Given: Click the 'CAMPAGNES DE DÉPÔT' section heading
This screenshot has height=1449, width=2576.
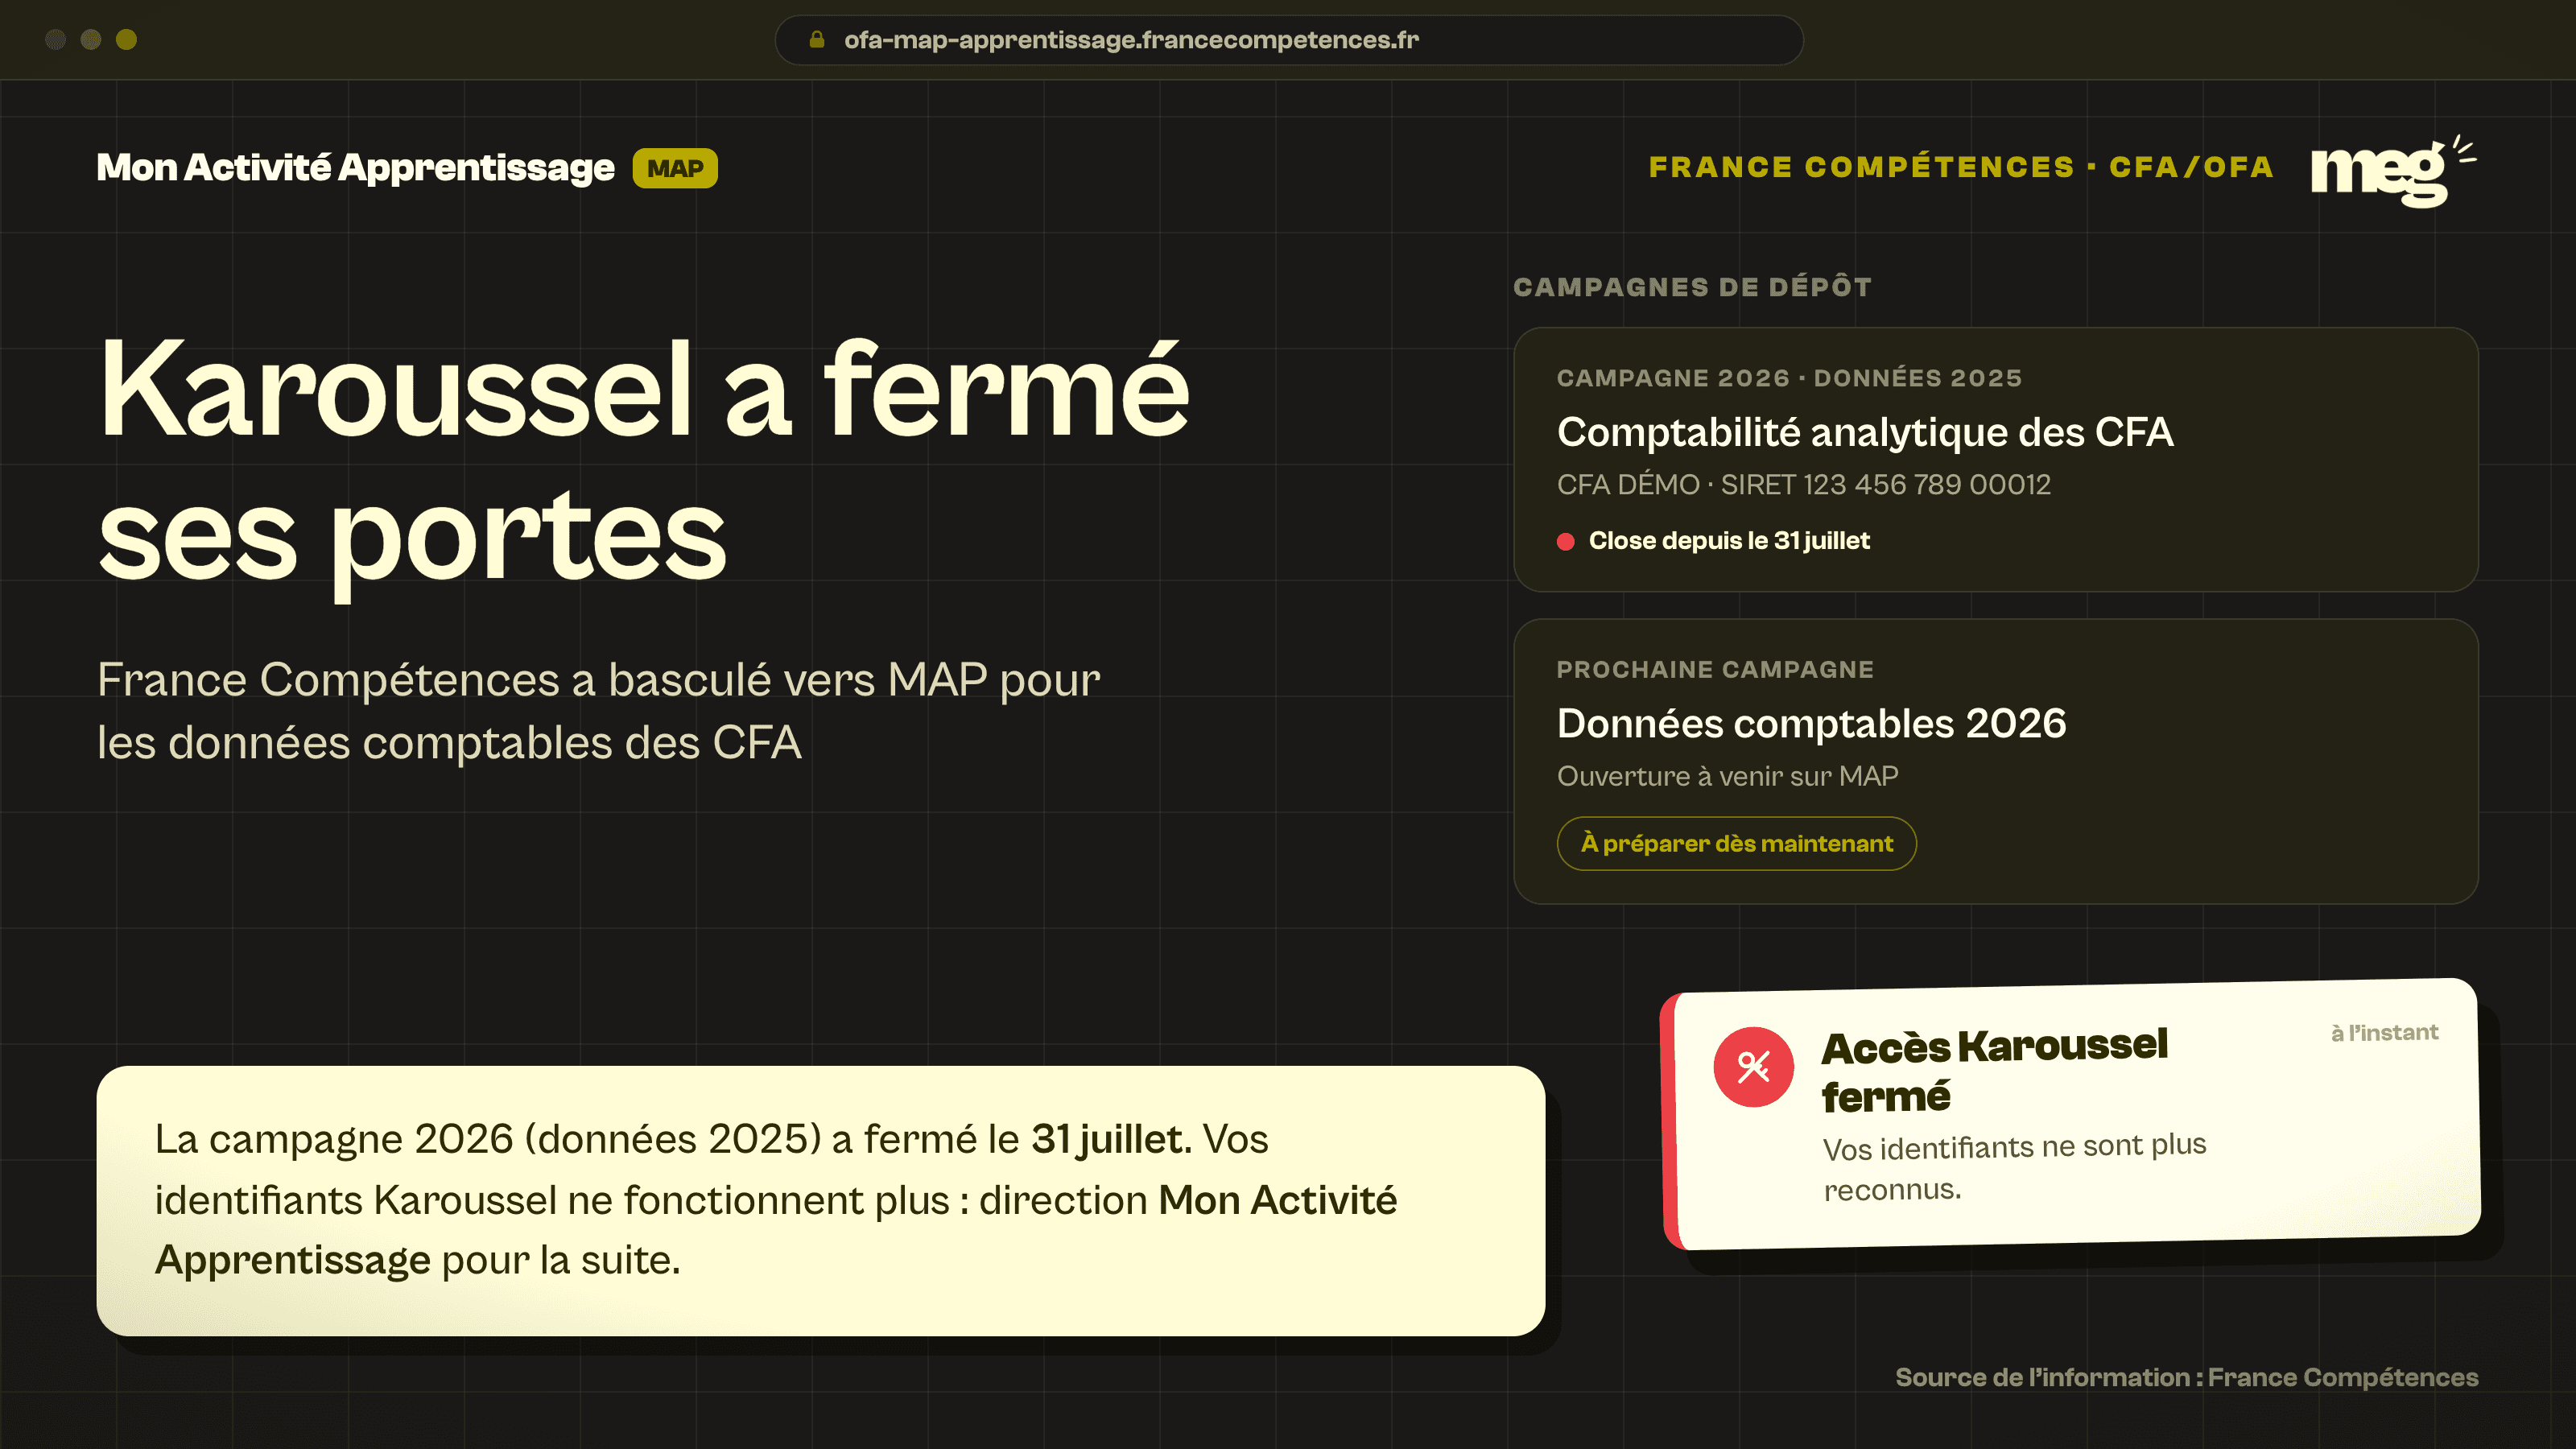Looking at the screenshot, I should click(x=1692, y=287).
